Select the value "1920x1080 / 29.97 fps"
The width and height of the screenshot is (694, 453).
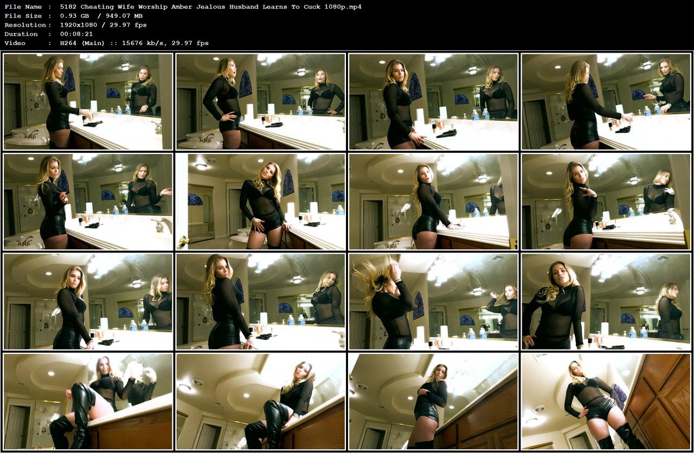(104, 25)
